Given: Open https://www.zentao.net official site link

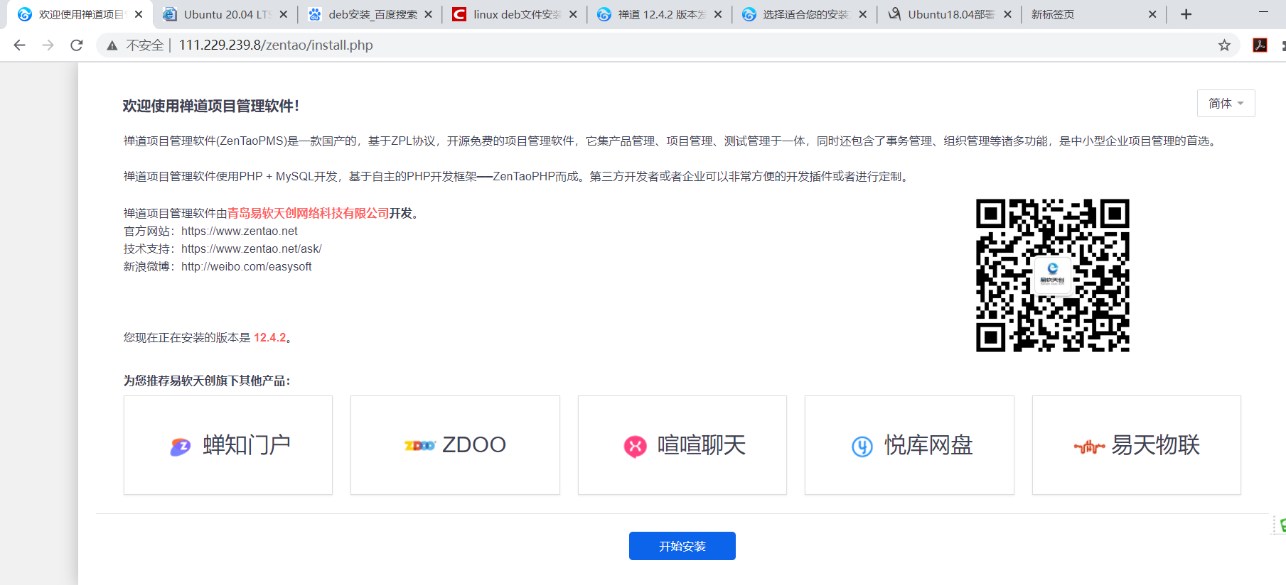Looking at the screenshot, I should click(239, 231).
